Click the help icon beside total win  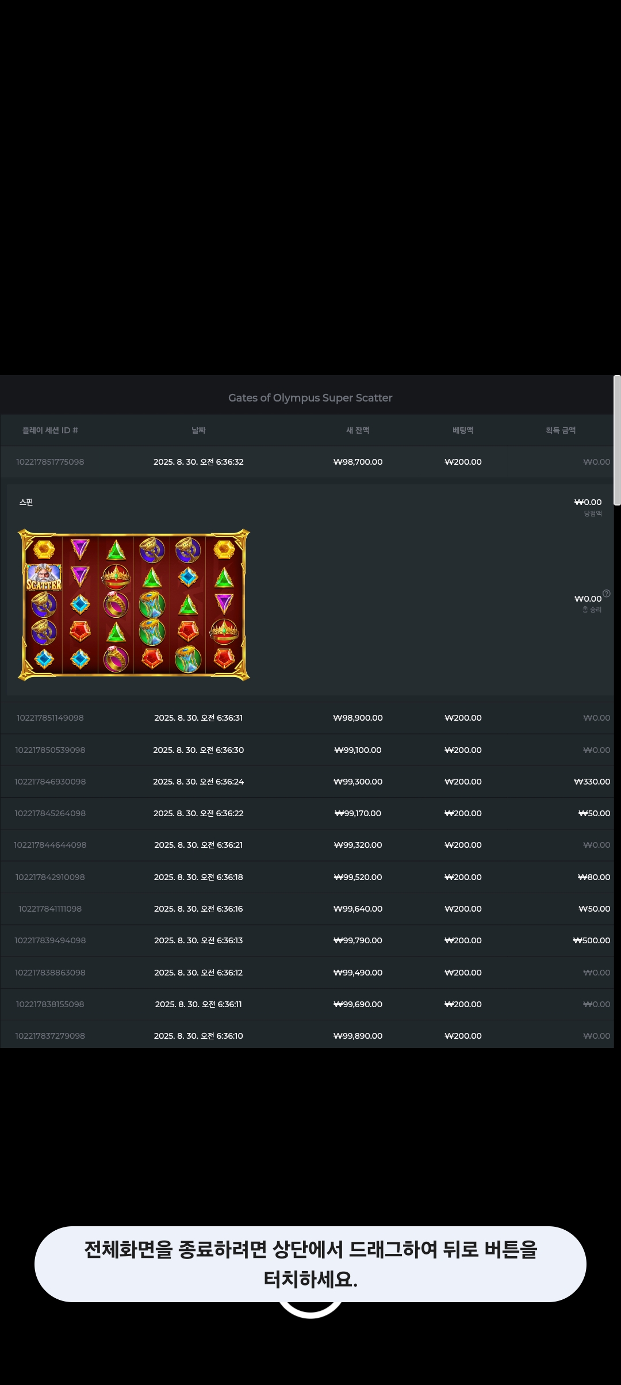click(606, 594)
